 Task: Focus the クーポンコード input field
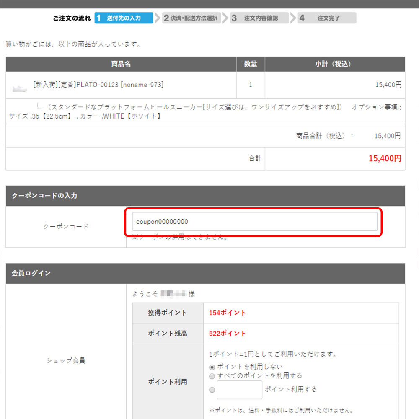point(254,222)
